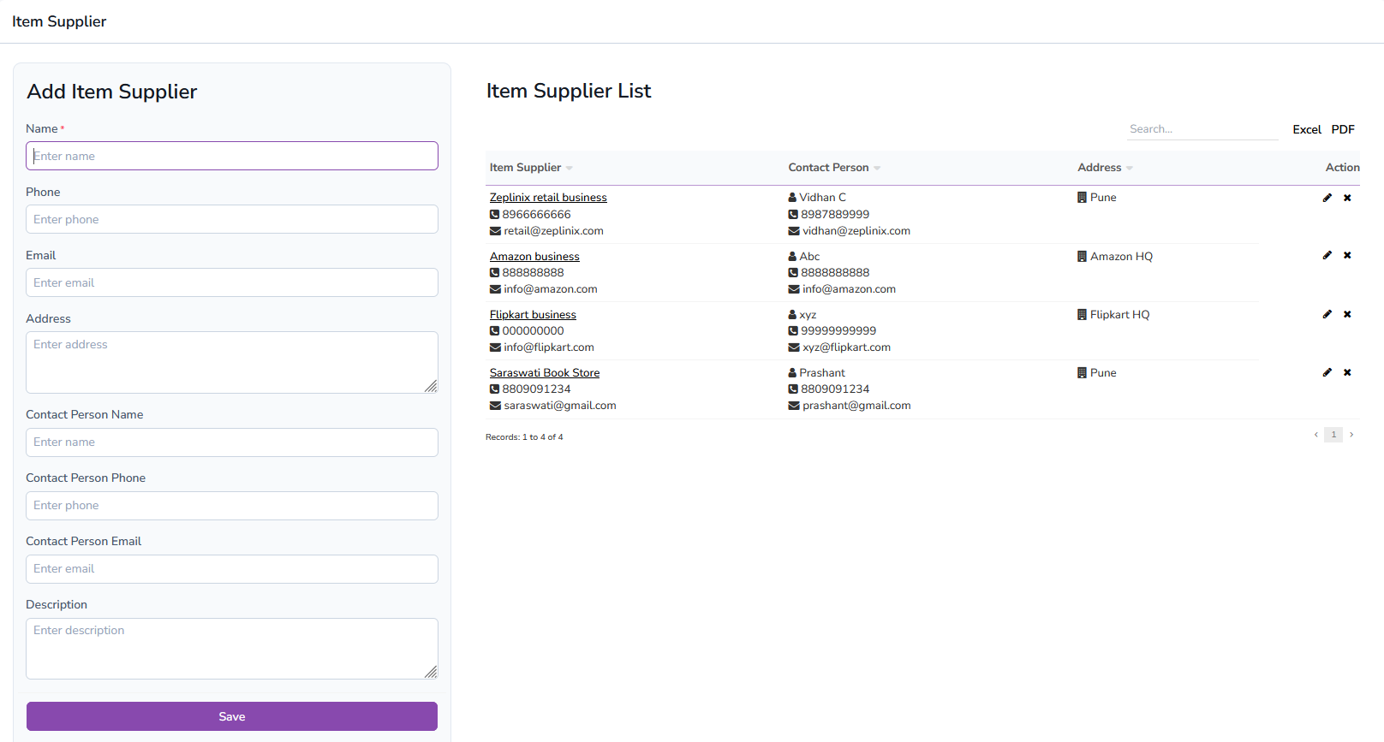Click phone icon beside 888888888
The width and height of the screenshot is (1384, 742).
coord(494,273)
